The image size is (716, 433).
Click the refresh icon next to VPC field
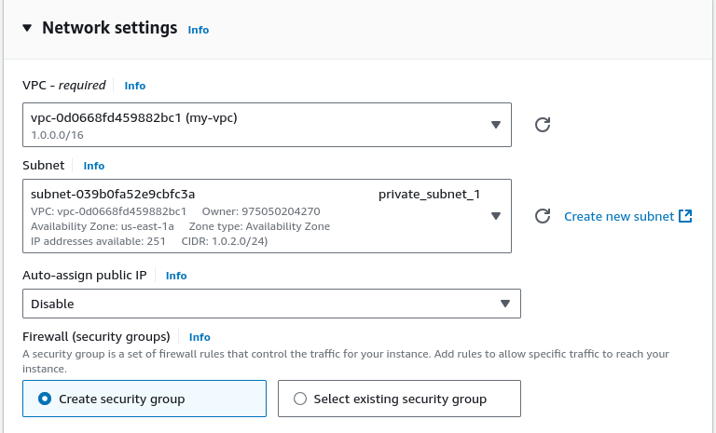[543, 125]
